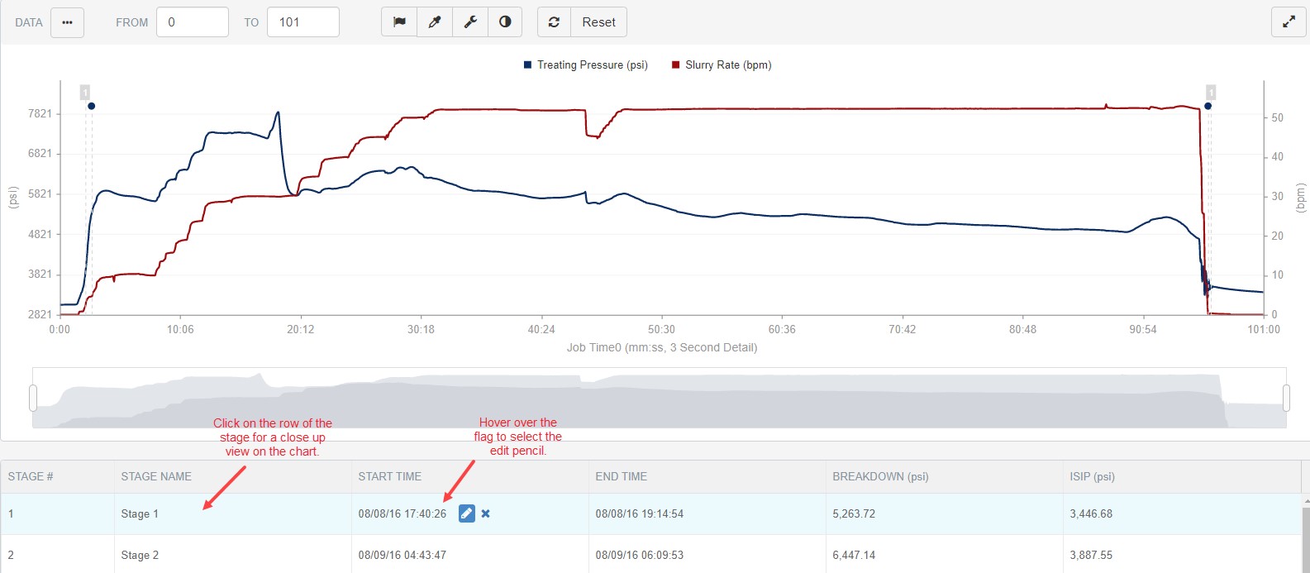Toggle the contrast half-circle icon

[x=505, y=22]
